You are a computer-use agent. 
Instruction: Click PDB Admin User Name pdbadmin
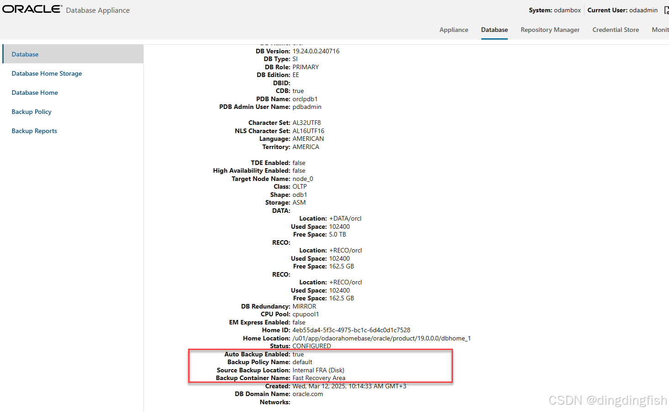click(x=307, y=107)
